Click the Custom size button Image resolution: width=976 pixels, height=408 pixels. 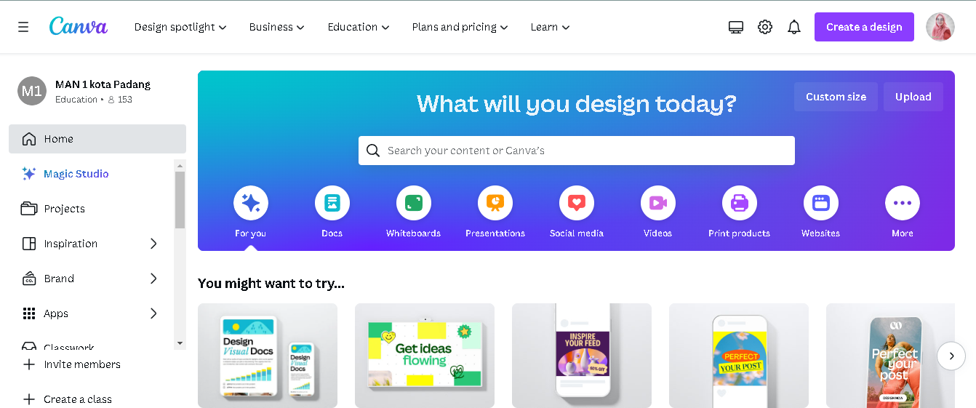[836, 97]
